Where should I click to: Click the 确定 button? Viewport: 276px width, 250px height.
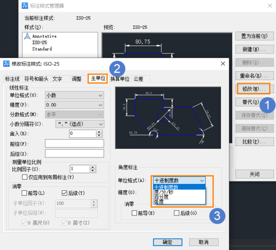click(168, 242)
